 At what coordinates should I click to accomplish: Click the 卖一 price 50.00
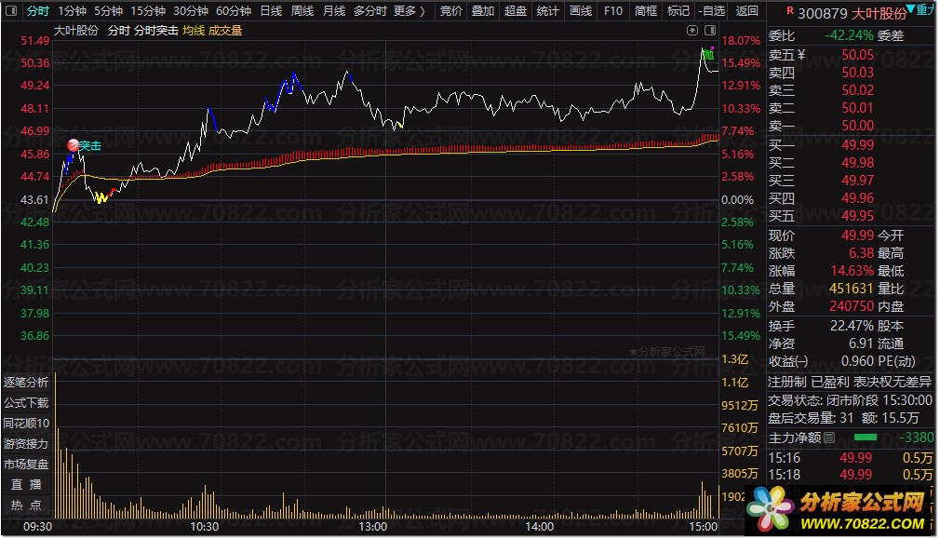click(857, 126)
